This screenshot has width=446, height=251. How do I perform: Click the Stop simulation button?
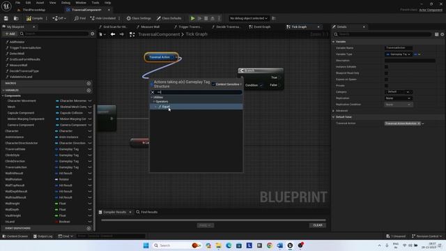(x=206, y=18)
